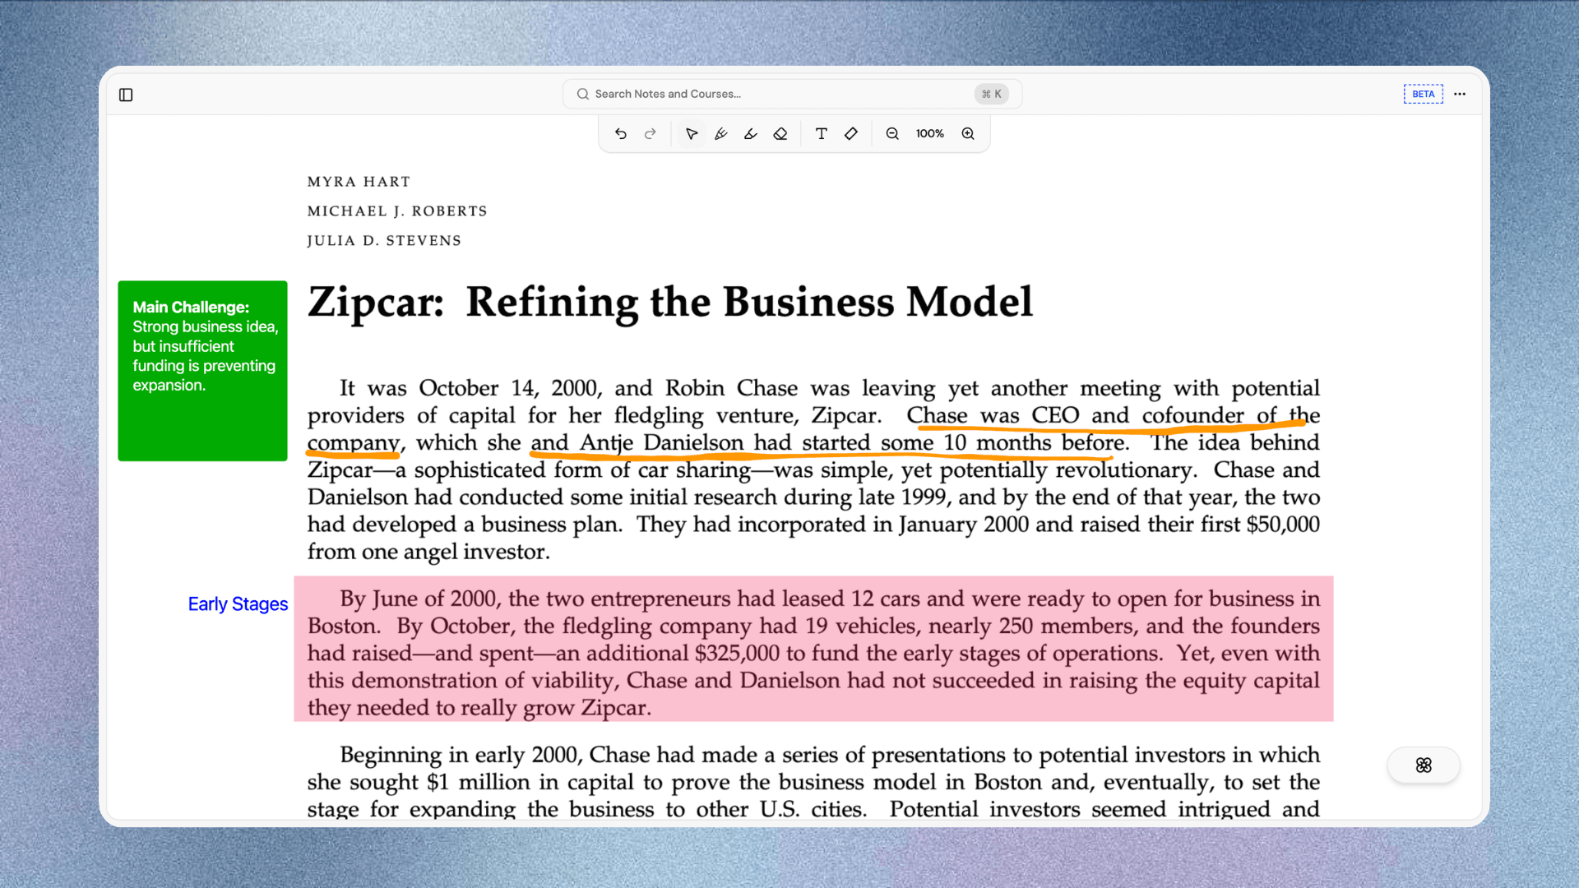This screenshot has width=1579, height=888.
Task: Select the green Main Challenge note
Action: click(202, 371)
